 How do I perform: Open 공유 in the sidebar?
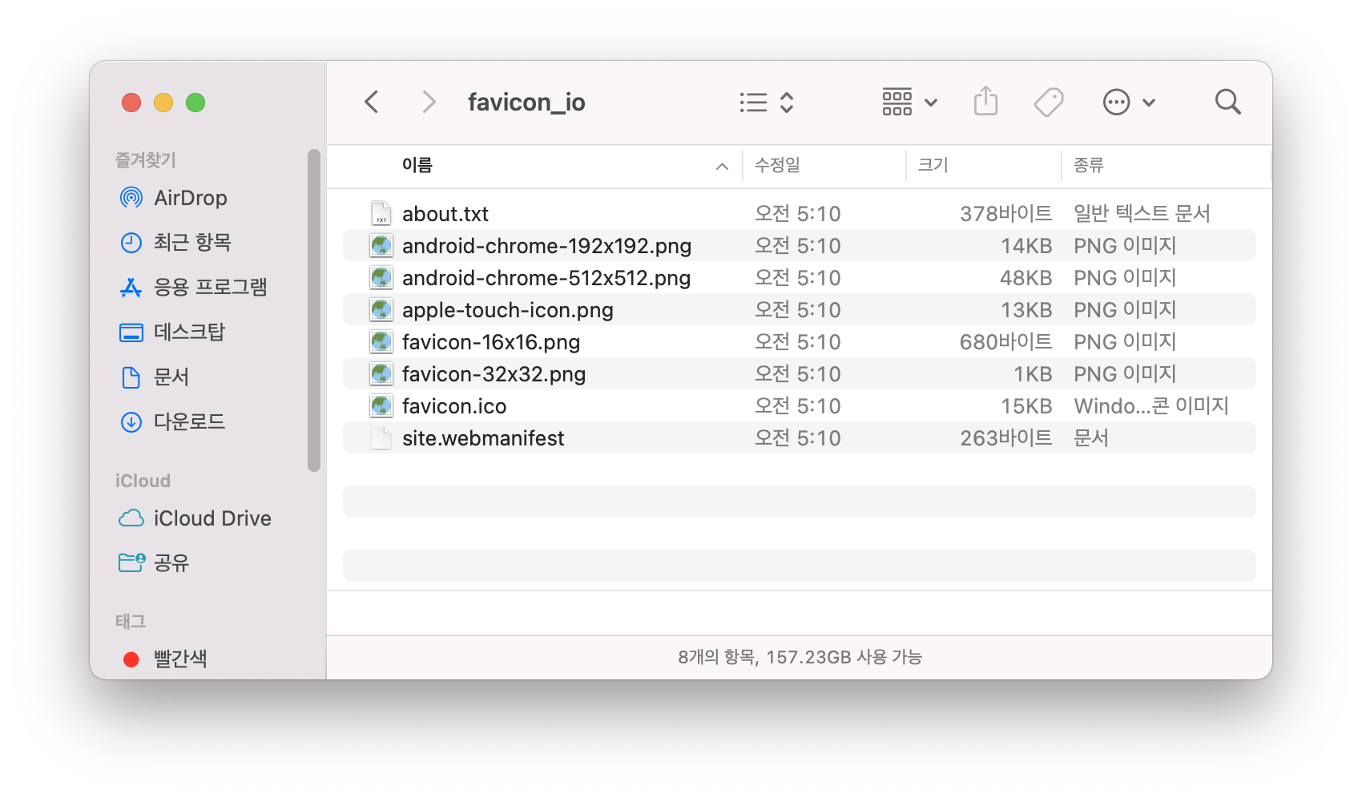click(171, 563)
